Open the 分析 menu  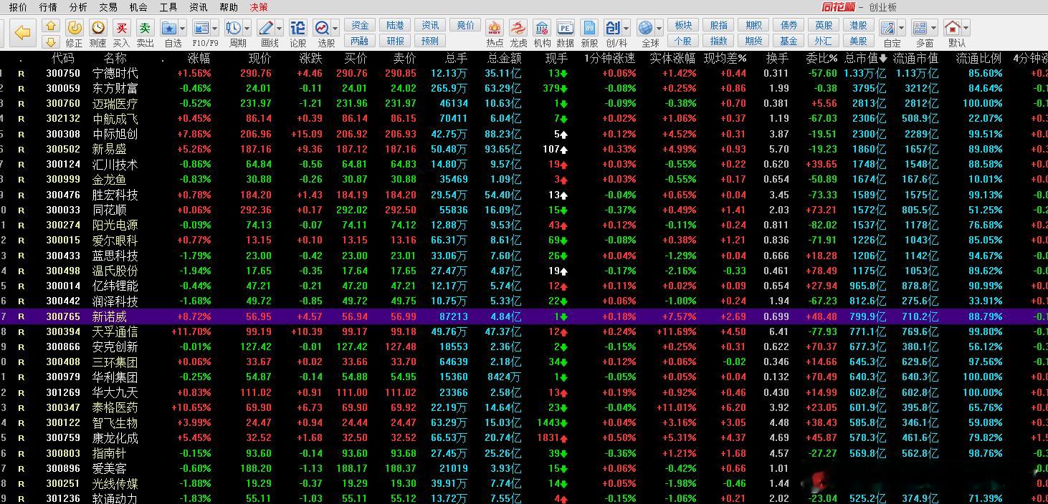click(x=78, y=7)
